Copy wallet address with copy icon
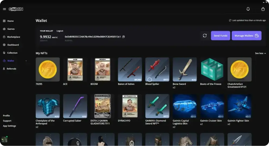Image resolution: width=269 pixels, height=146 pixels. (123, 37)
